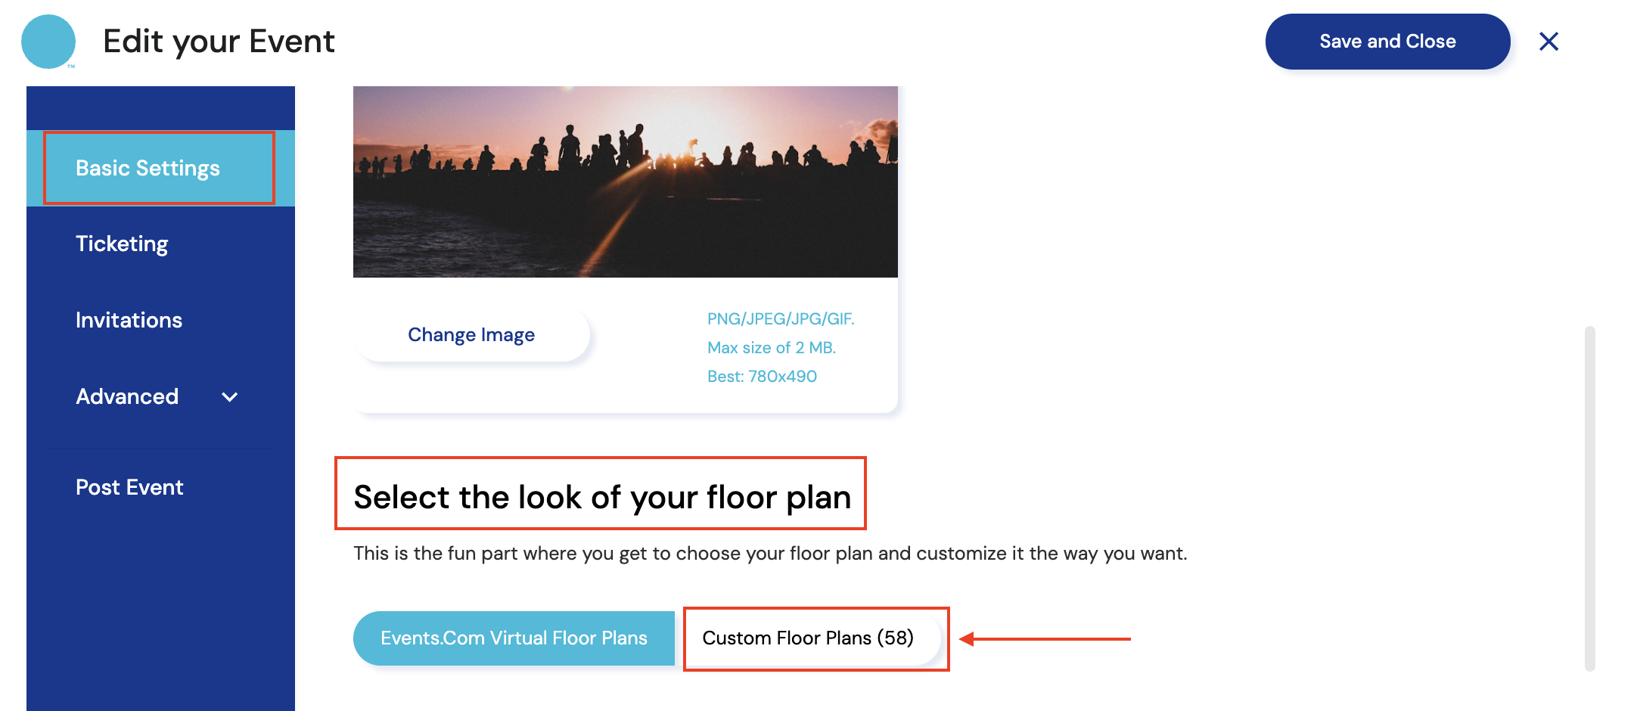Select the Custom Floor Plans (58) tab
The width and height of the screenshot is (1637, 711).
[808, 638]
